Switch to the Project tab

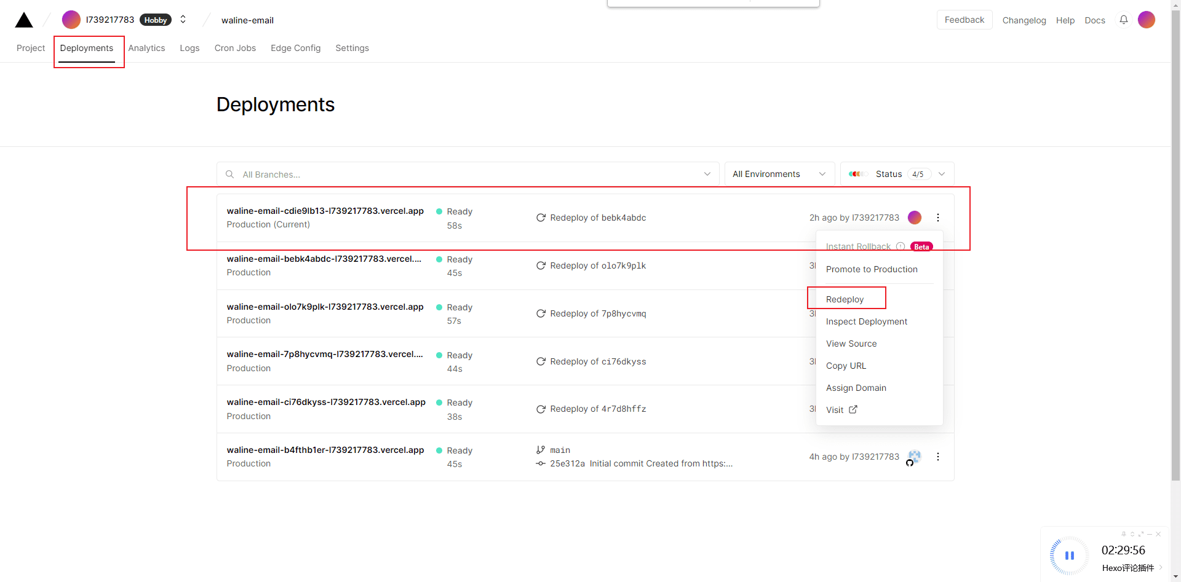tap(31, 48)
